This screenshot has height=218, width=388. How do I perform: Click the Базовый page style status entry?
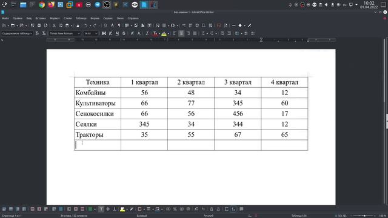click(142, 216)
